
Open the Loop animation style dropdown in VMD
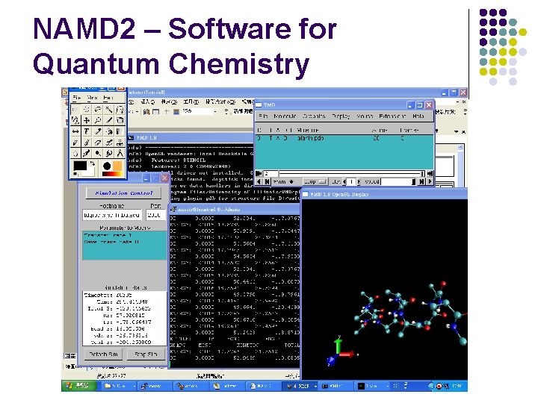tap(315, 181)
